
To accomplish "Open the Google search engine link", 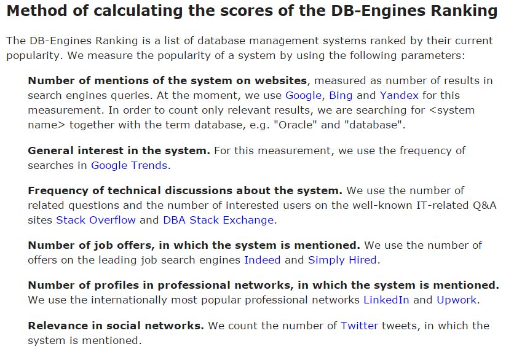I will tap(303, 95).
